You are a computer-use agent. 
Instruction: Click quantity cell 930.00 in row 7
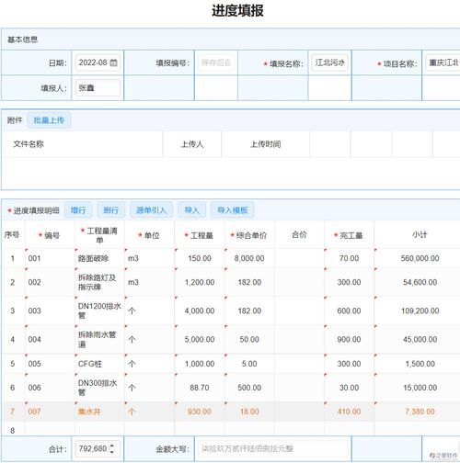point(200,412)
